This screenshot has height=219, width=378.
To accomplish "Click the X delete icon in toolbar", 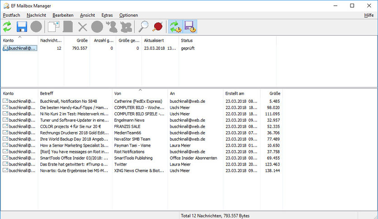I will tap(82, 27).
